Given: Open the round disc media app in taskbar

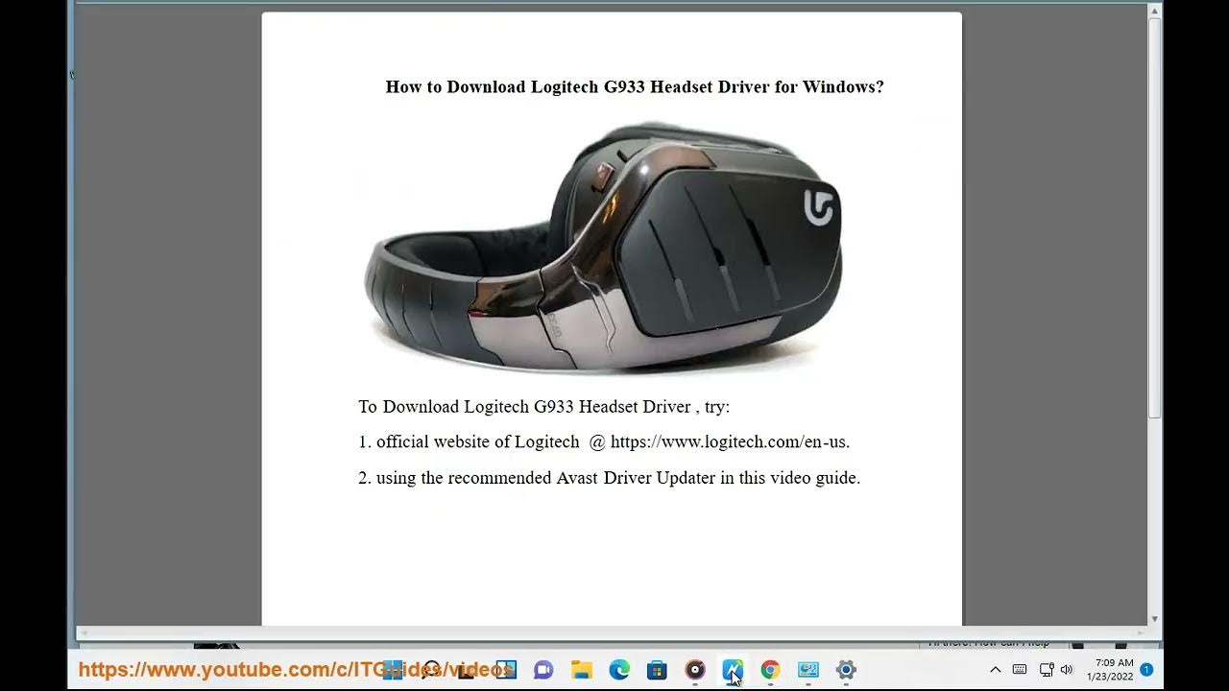Looking at the screenshot, I should [x=695, y=670].
